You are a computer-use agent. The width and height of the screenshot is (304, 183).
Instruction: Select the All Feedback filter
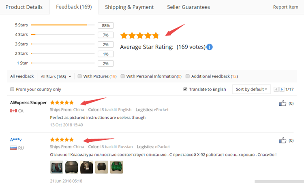[x=22, y=76]
